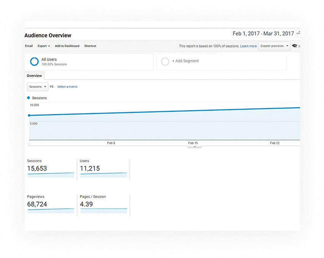This screenshot has height=258, width=324.
Task: Click the Sessions legend blue dot
Action: coord(28,98)
